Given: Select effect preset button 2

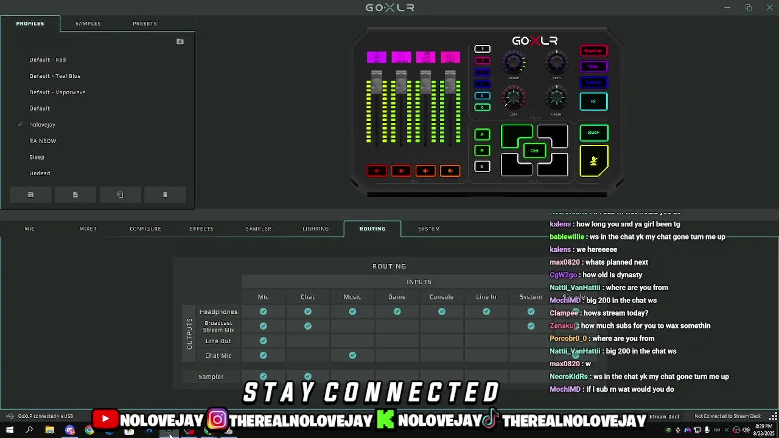Looking at the screenshot, I should pyautogui.click(x=482, y=60).
